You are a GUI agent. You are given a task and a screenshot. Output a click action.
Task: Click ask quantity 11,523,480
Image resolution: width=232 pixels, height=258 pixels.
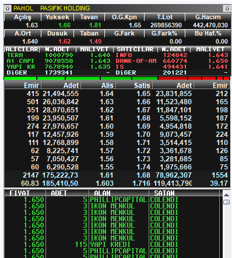[174, 102]
